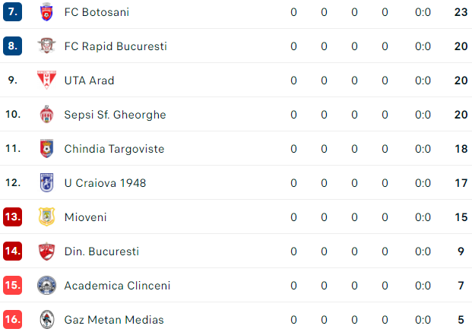Open FC Botosani team page link
This screenshot has height=332, width=472.
click(x=97, y=12)
